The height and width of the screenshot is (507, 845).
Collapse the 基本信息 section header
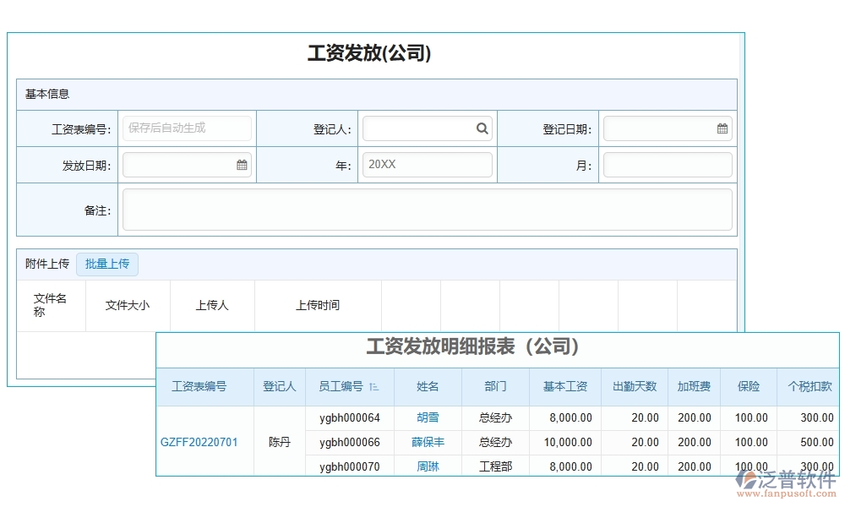coord(49,94)
